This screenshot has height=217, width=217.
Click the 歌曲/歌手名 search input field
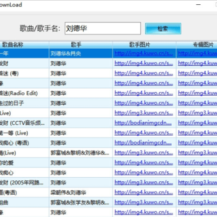102,28
